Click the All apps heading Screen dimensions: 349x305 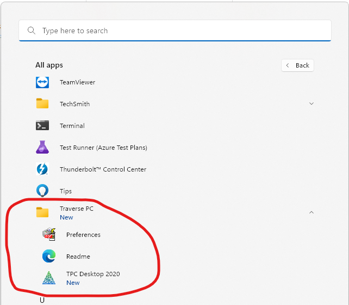point(49,65)
